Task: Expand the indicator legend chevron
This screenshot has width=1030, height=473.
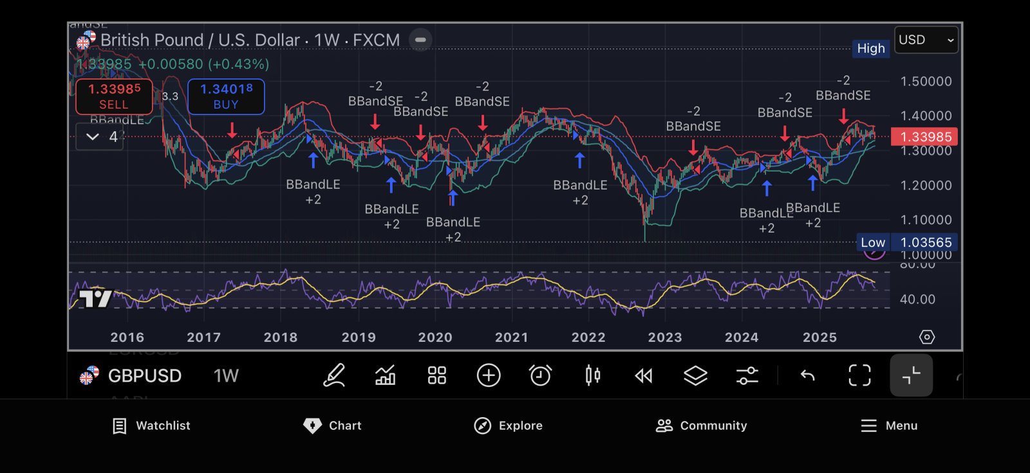Action: (x=93, y=137)
